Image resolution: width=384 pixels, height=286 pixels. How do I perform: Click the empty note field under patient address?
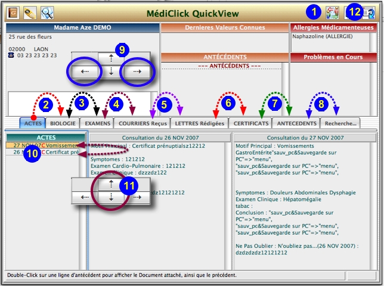tap(79, 104)
